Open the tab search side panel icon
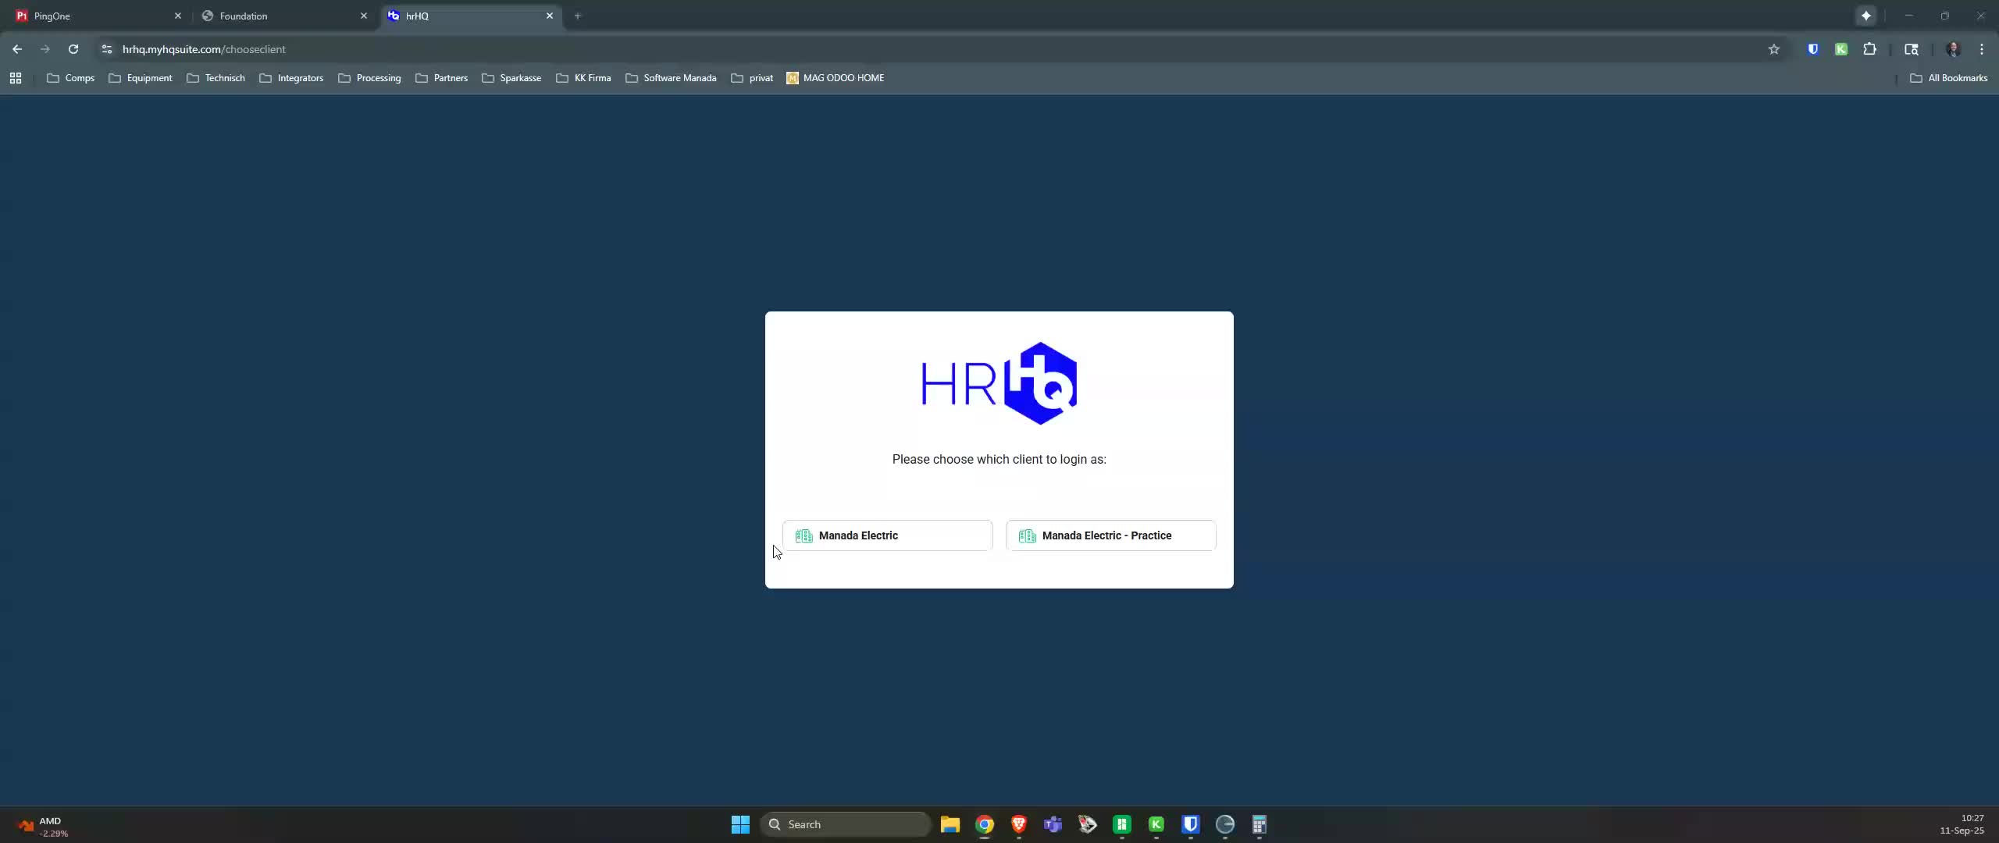This screenshot has width=1999, height=843. pos(1912,49)
